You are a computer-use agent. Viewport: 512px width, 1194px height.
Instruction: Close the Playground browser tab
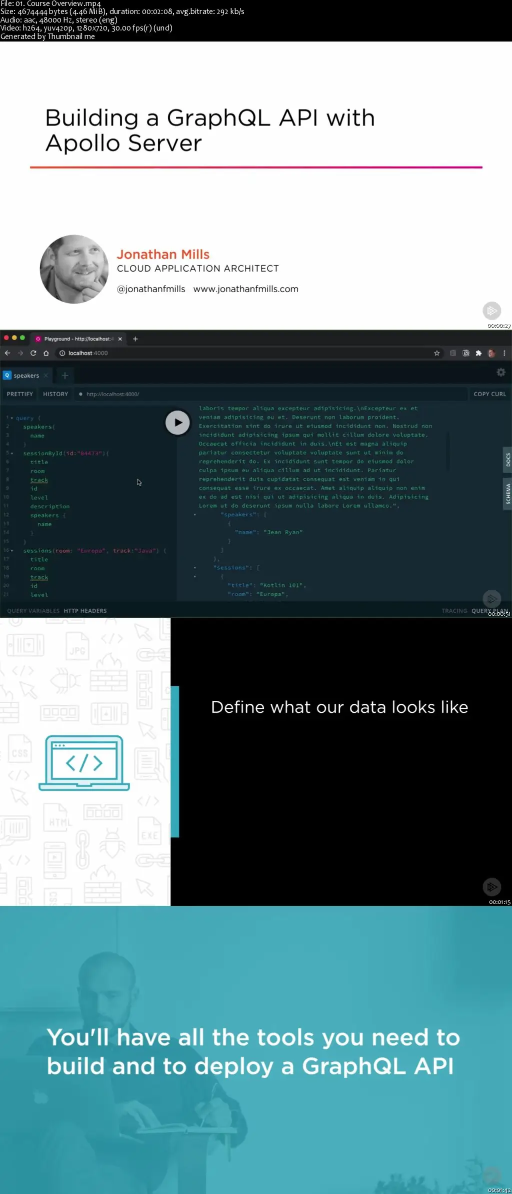pos(120,339)
